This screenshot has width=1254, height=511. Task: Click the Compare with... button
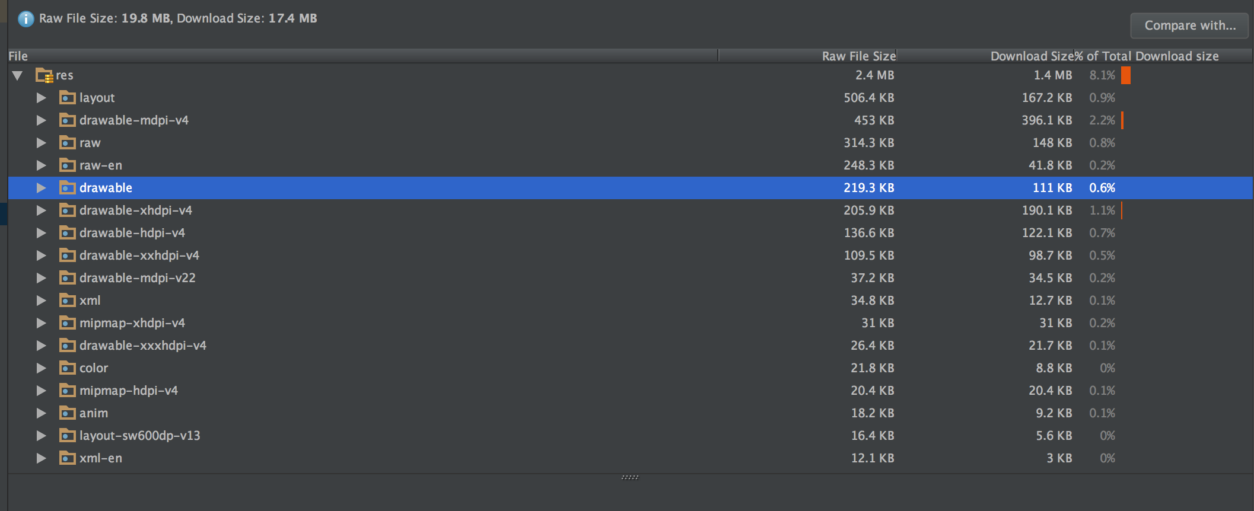tap(1189, 25)
